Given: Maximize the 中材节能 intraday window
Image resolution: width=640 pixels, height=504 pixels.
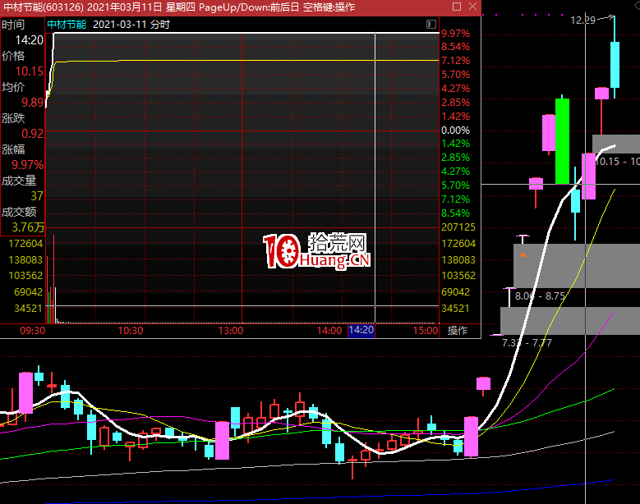Looking at the screenshot, I should pos(457,7).
